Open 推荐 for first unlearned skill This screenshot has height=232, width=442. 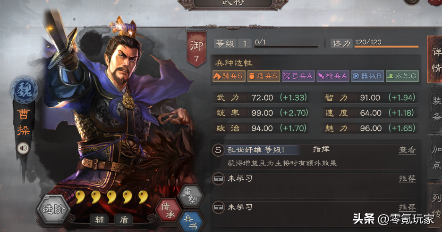pyautogui.click(x=408, y=179)
